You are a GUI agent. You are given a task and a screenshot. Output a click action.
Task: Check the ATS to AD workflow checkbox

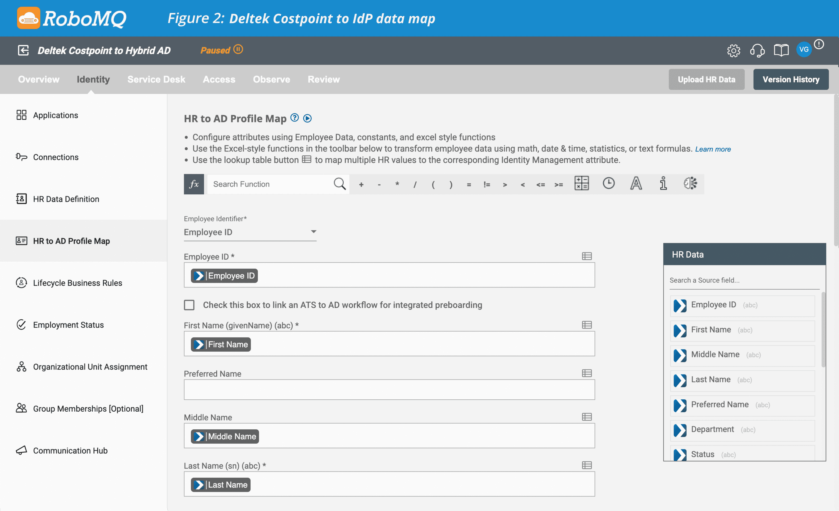(x=189, y=305)
